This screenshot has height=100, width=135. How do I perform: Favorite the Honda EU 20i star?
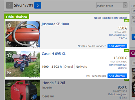pos(9,84)
